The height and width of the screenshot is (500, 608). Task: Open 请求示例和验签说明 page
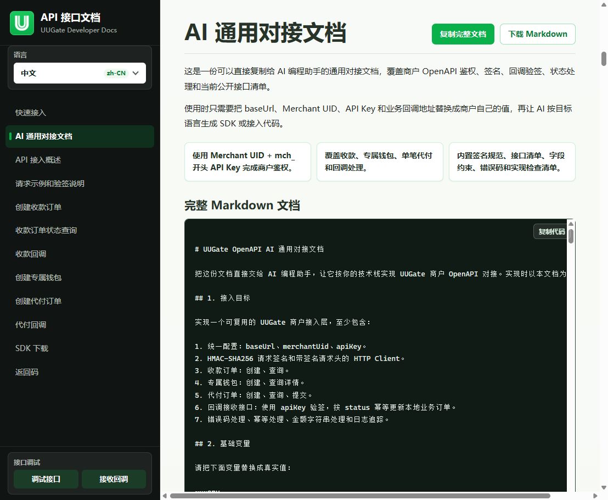tap(49, 184)
